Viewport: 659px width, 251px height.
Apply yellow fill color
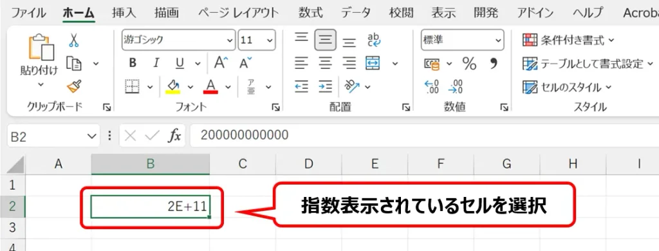point(172,86)
